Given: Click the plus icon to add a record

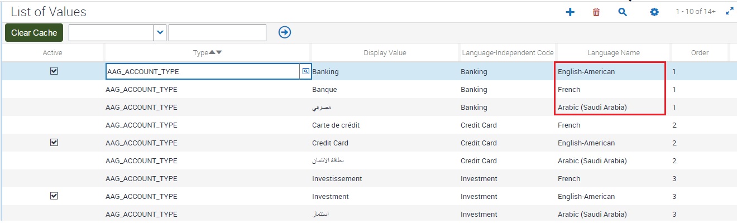Looking at the screenshot, I should (x=570, y=12).
